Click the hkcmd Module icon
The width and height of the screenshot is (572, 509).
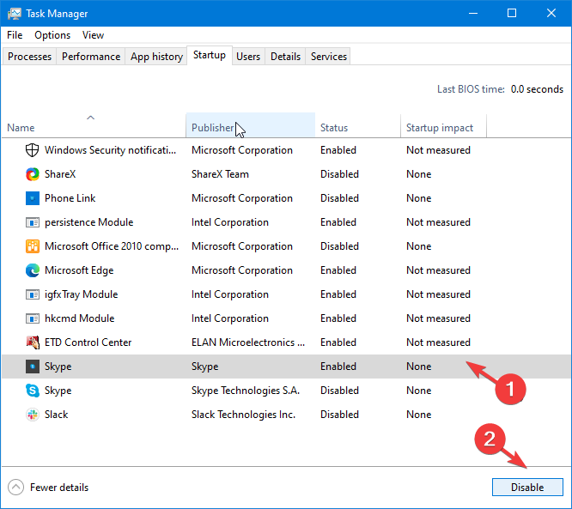(x=32, y=318)
